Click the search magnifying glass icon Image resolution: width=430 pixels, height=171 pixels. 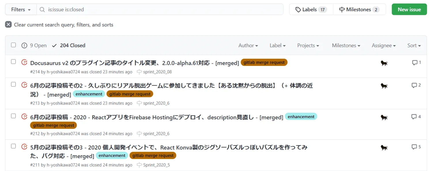(43, 9)
